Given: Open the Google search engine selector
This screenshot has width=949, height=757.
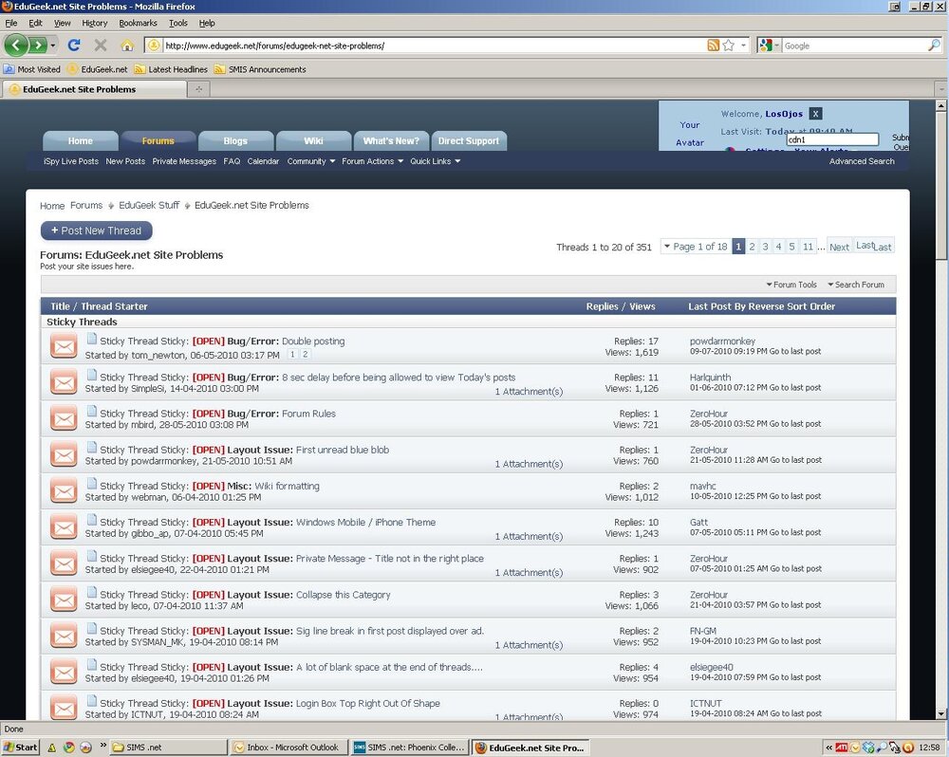Looking at the screenshot, I should click(770, 46).
